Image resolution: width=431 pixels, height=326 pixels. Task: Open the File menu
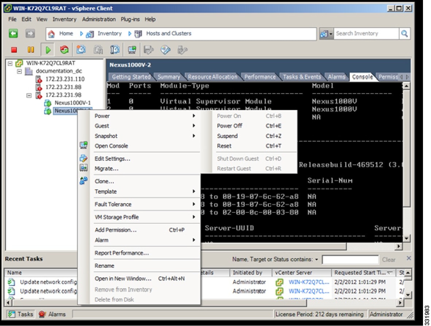coord(12,19)
